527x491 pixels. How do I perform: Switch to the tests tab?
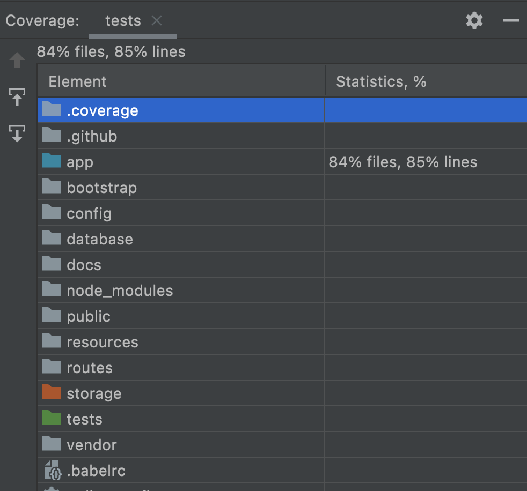(x=123, y=21)
